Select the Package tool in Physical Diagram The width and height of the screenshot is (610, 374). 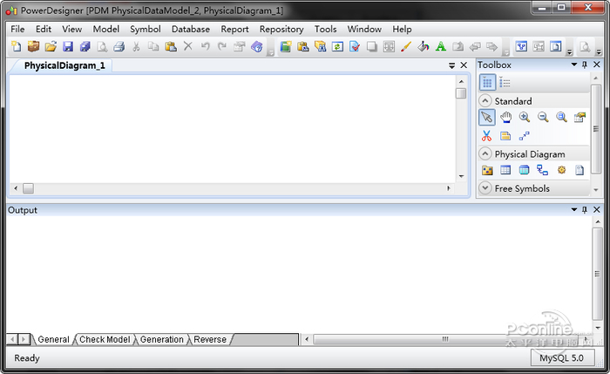point(487,170)
